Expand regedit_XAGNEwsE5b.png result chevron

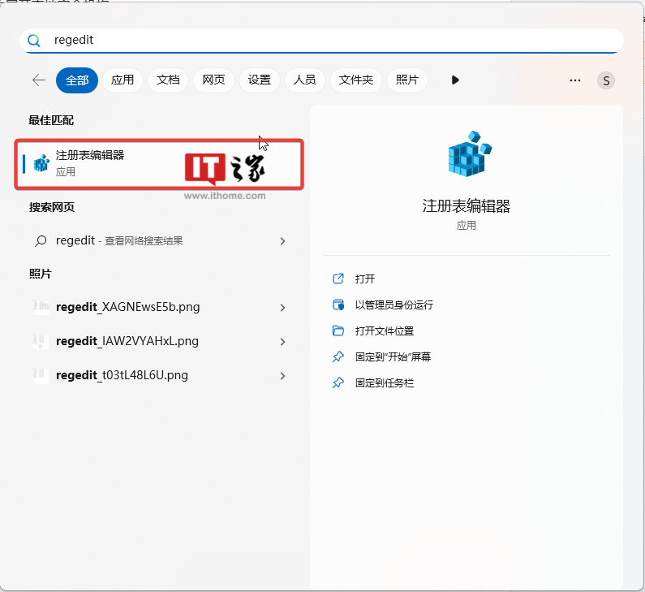pyautogui.click(x=282, y=308)
